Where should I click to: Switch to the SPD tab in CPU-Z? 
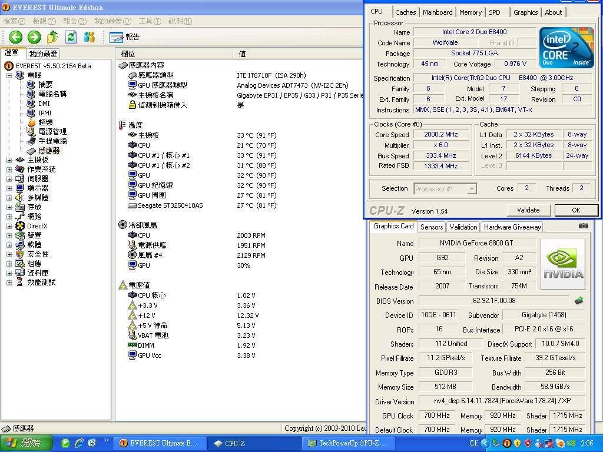point(495,12)
